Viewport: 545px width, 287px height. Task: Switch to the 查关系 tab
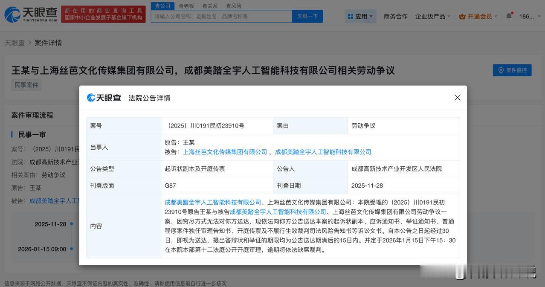pos(210,6)
